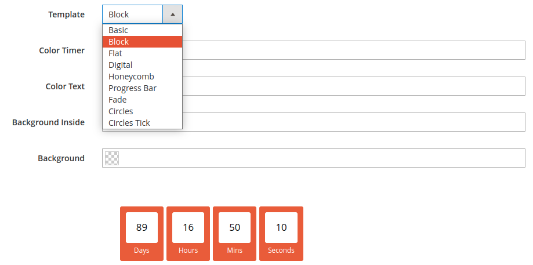Click the Background color input field
Viewport: 533px width, 265px height.
(313, 158)
